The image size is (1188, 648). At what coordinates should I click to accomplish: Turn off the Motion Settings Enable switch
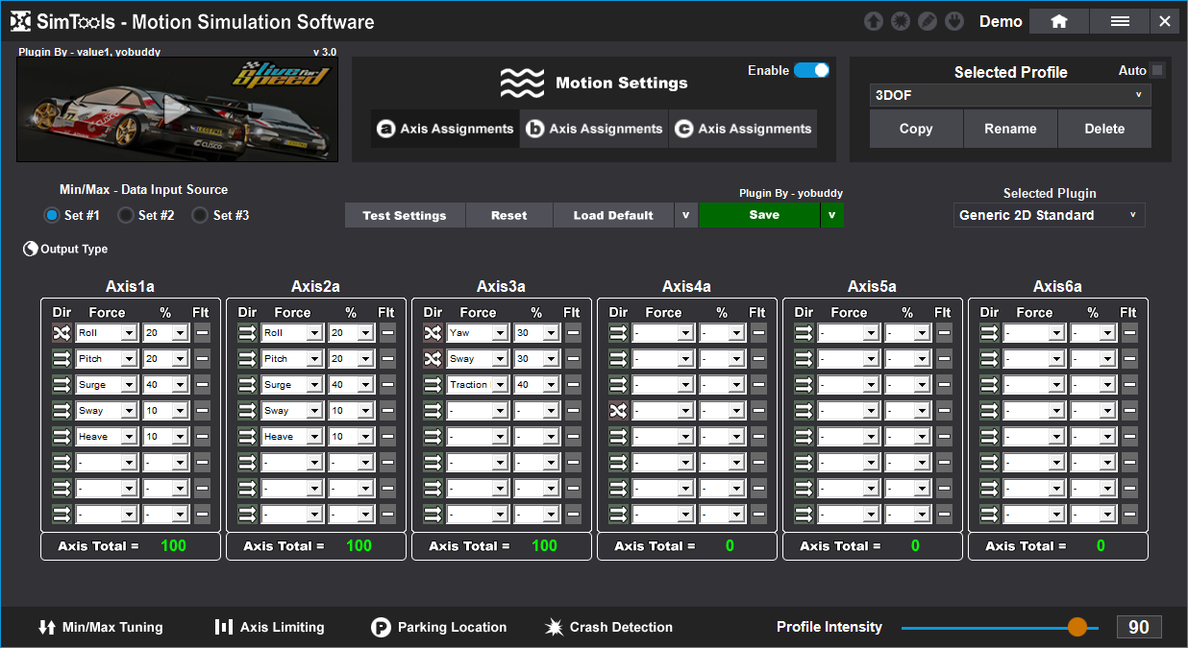[x=811, y=70]
